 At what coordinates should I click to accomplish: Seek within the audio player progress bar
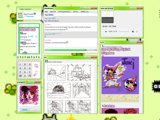[124, 32]
